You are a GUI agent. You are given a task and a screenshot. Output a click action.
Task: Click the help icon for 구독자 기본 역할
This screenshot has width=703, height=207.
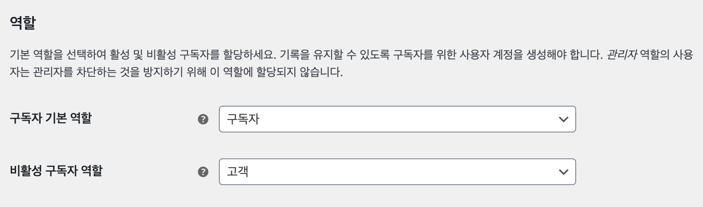(x=203, y=119)
